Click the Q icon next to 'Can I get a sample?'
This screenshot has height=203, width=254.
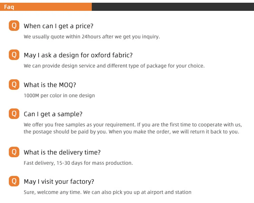pos(14,114)
